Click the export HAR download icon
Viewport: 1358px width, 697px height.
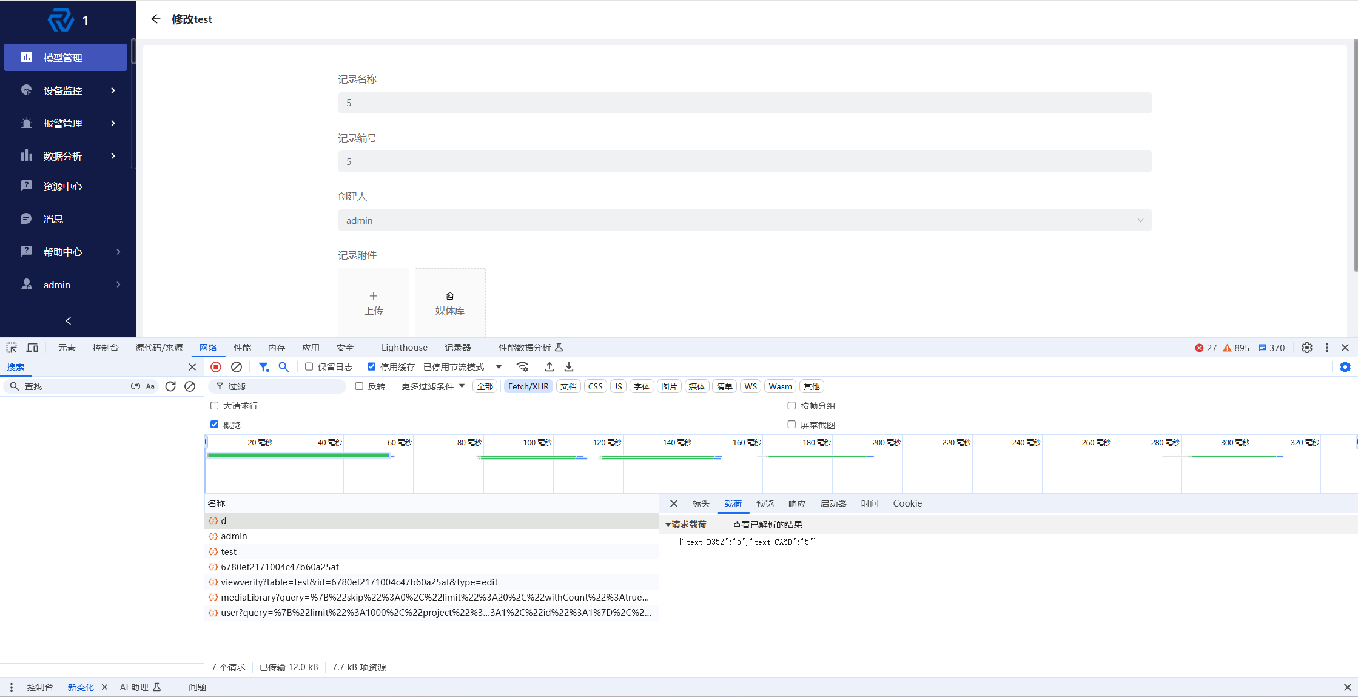coord(569,367)
